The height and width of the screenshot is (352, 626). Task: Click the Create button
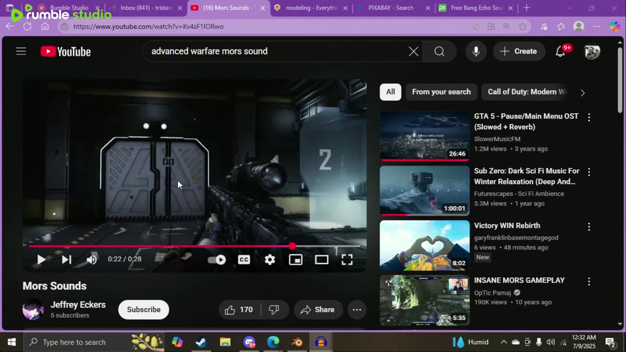tap(519, 51)
